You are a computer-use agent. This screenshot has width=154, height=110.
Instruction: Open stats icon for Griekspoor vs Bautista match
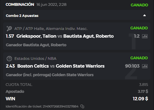tap(145, 36)
